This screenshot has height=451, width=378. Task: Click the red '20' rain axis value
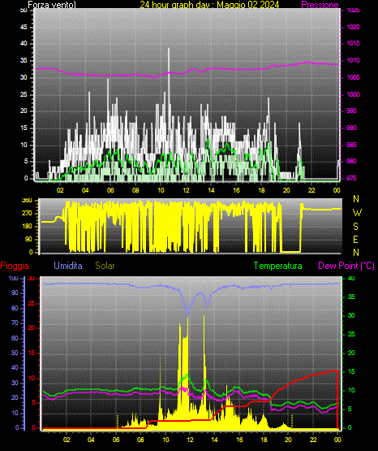[32, 328]
